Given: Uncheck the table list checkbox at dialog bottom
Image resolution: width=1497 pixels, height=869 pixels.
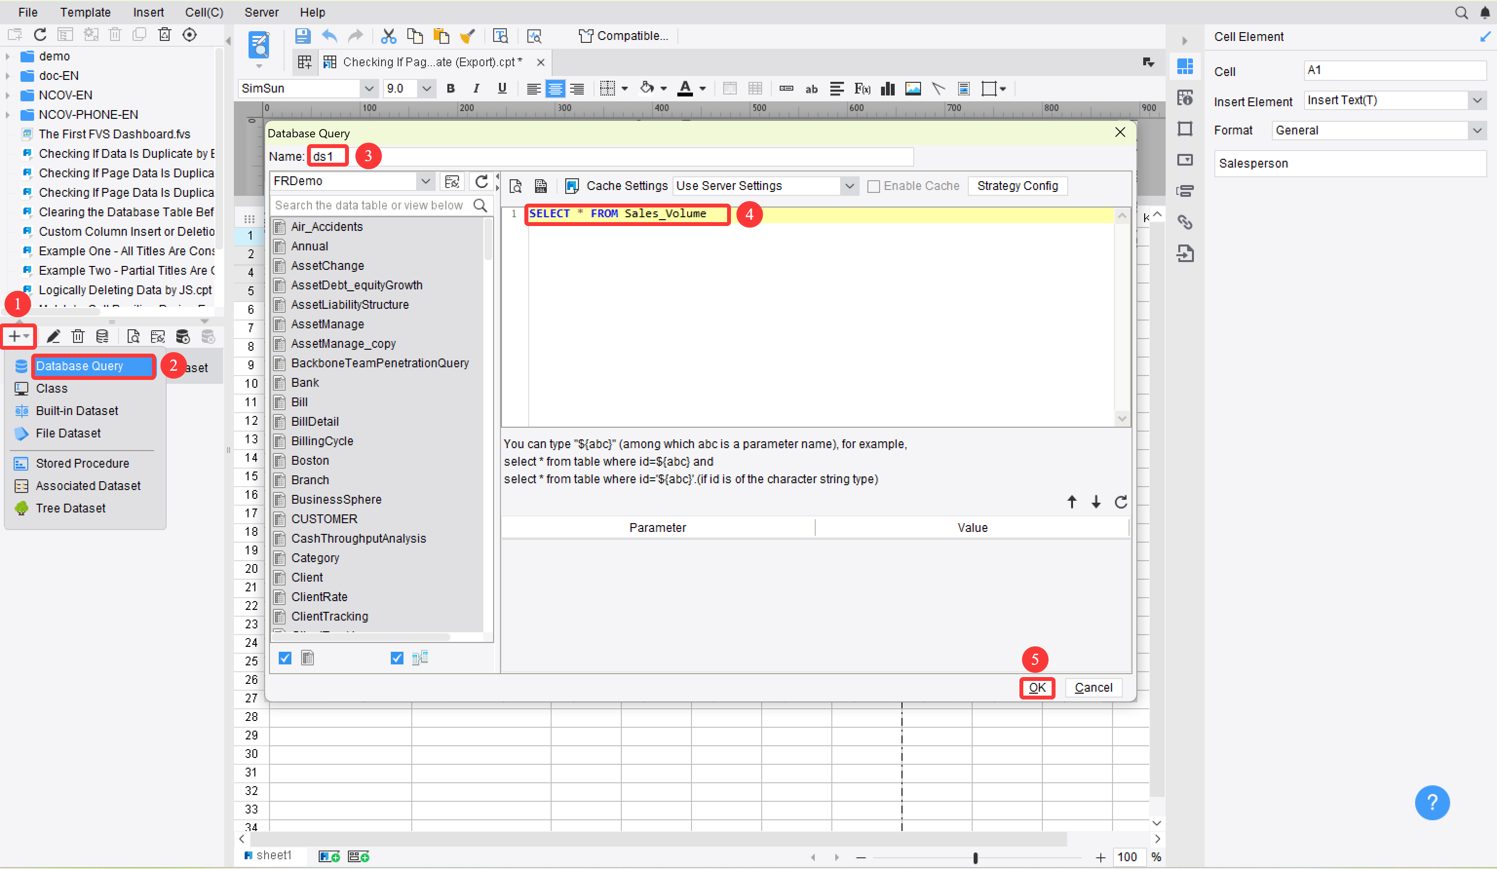Looking at the screenshot, I should pos(285,658).
